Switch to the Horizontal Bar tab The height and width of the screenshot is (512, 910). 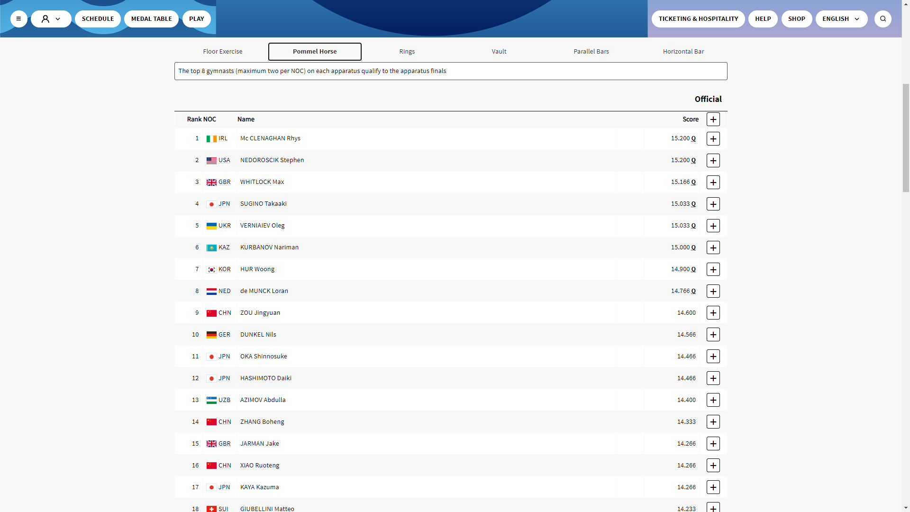(683, 52)
